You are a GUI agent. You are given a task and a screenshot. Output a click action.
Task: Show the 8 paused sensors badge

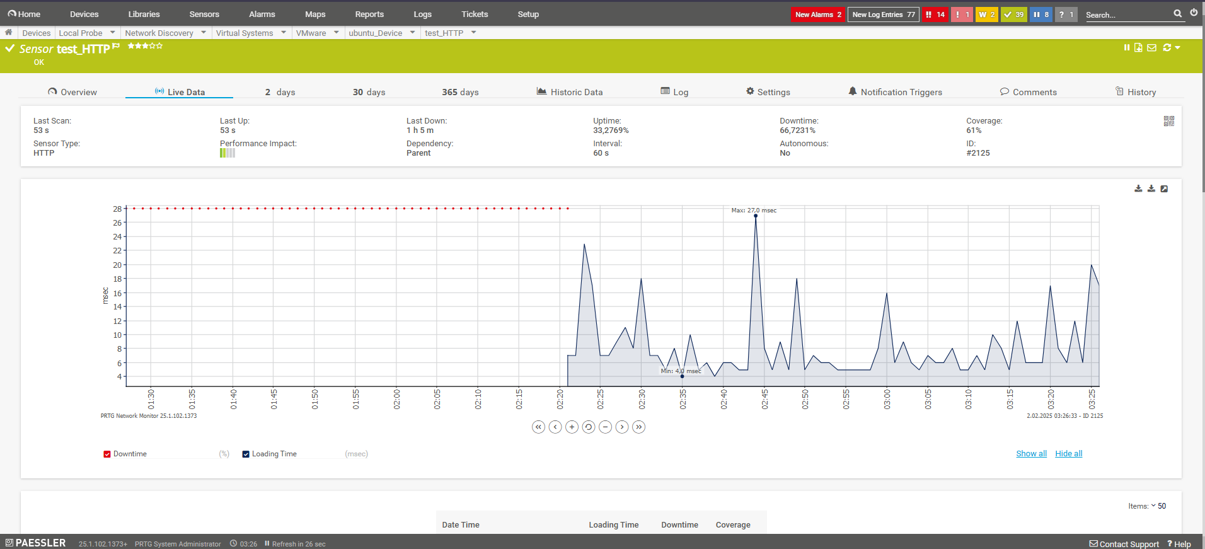[x=1041, y=14]
